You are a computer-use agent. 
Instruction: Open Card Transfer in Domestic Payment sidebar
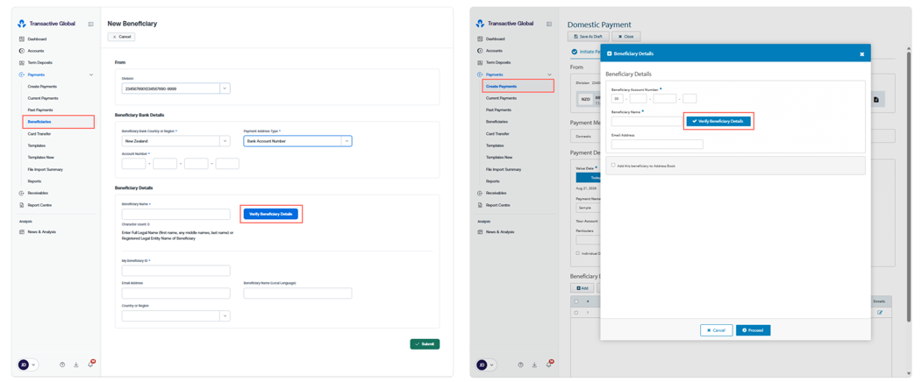(x=498, y=133)
